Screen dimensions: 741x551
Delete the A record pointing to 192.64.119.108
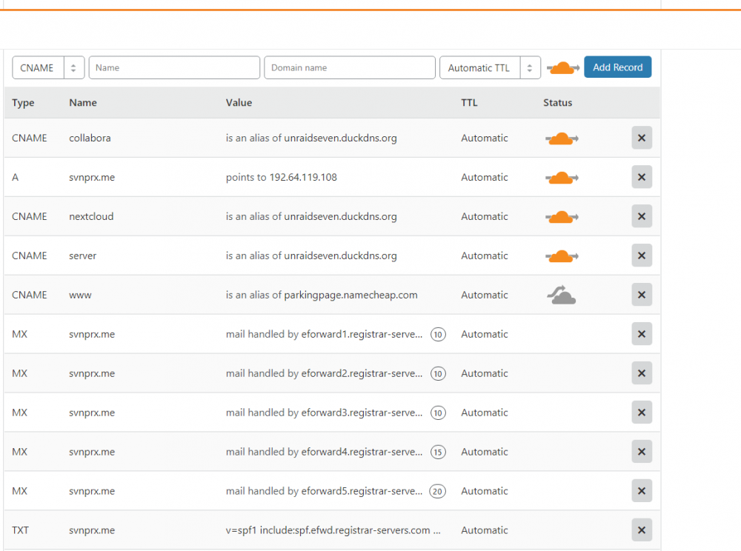pos(642,177)
